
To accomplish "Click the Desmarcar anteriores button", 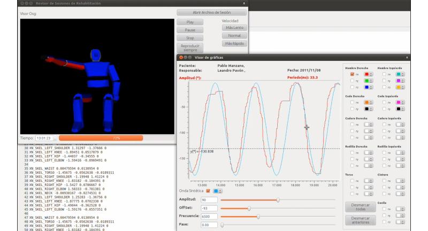I will pyautogui.click(x=359, y=220).
